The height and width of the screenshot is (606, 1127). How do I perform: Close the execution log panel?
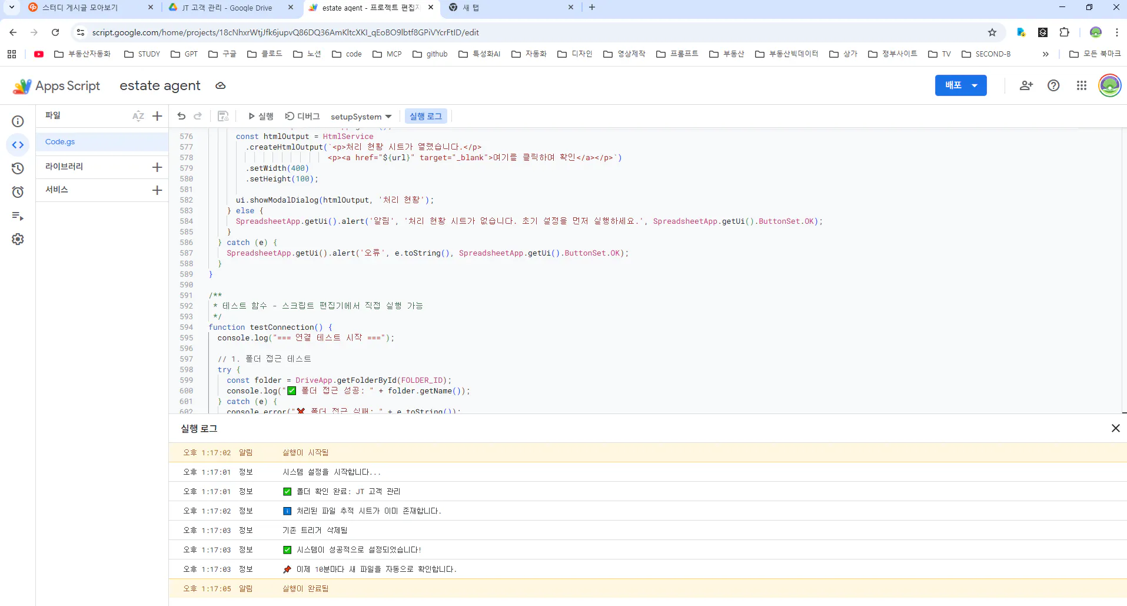(x=1115, y=428)
